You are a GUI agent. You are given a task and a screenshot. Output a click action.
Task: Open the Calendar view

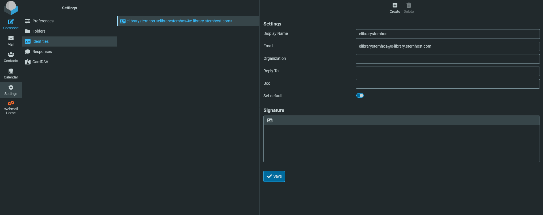pyautogui.click(x=11, y=71)
